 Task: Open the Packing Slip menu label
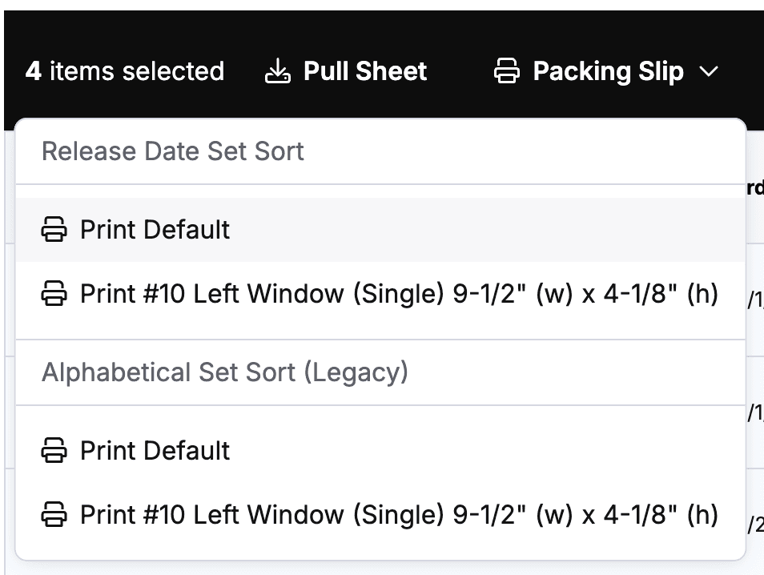pos(608,72)
